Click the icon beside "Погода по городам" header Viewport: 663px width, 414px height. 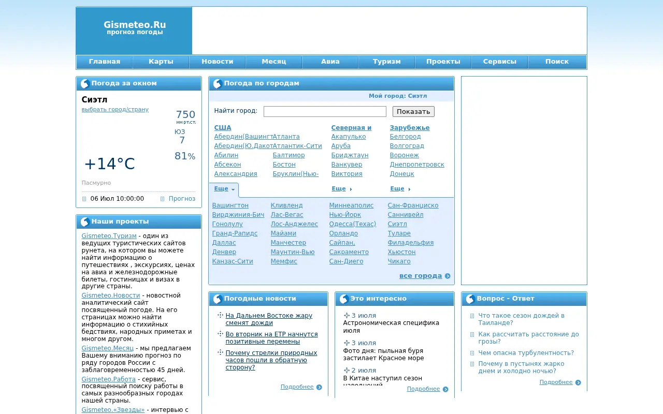[218, 84]
